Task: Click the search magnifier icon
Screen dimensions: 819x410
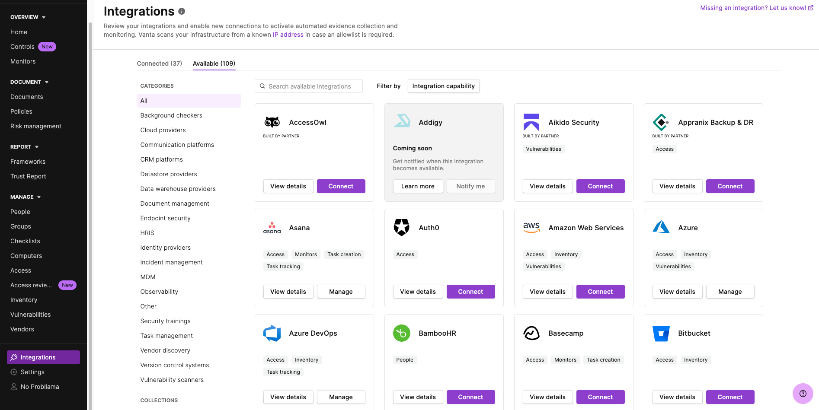Action: tap(262, 86)
